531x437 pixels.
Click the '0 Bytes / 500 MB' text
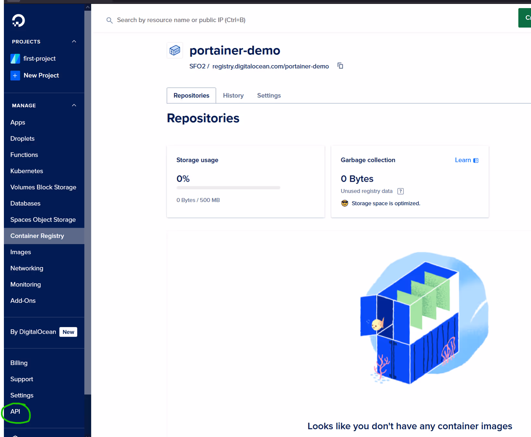(198, 200)
